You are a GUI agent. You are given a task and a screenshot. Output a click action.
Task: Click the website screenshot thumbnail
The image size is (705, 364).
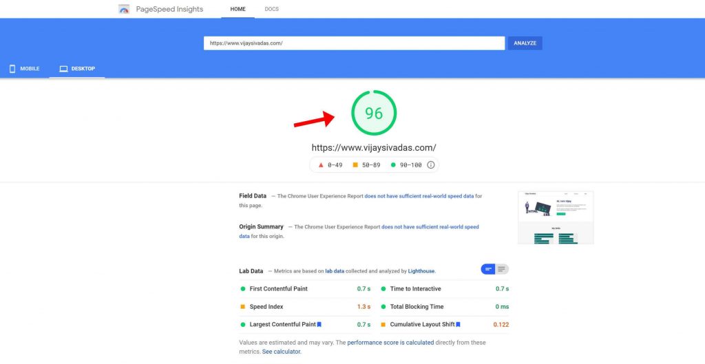tap(556, 217)
